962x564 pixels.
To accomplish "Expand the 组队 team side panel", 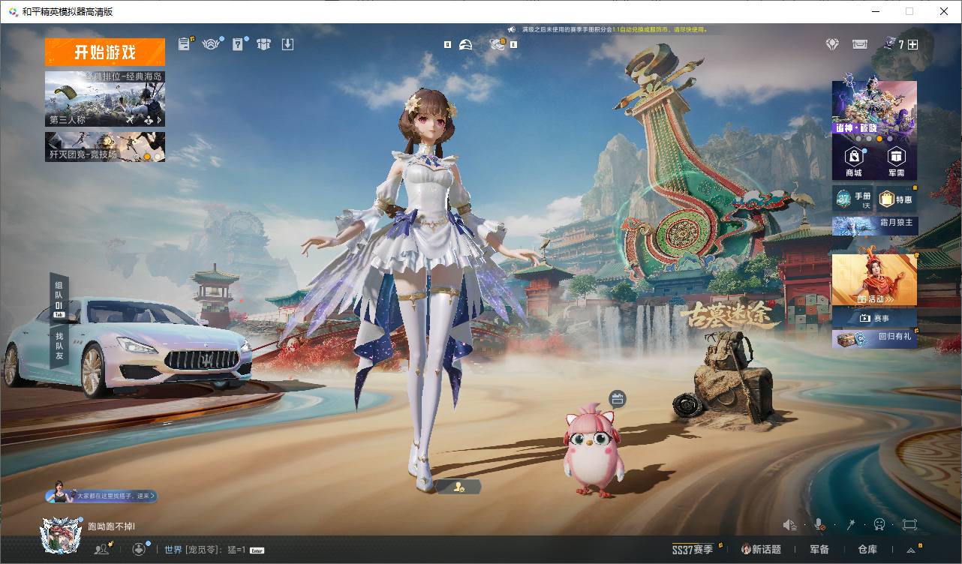I will tap(59, 295).
